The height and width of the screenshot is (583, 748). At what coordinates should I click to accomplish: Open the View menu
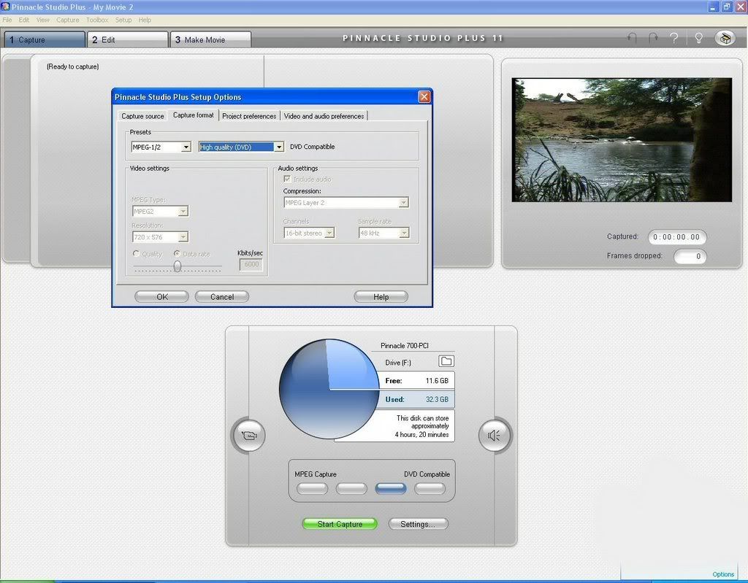pyautogui.click(x=43, y=20)
